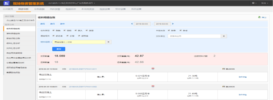Open 磅单详情 link for the 21.49吨 row

coord(242,95)
